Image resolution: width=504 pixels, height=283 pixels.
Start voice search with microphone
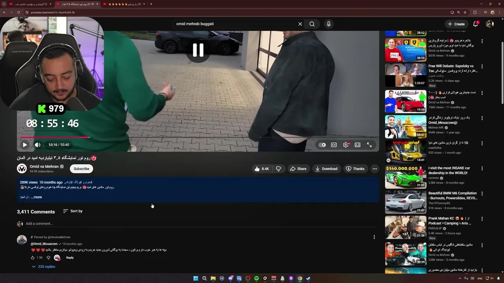[x=329, y=24]
